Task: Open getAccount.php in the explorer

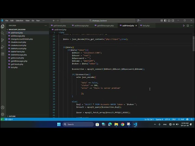Action: point(17,58)
